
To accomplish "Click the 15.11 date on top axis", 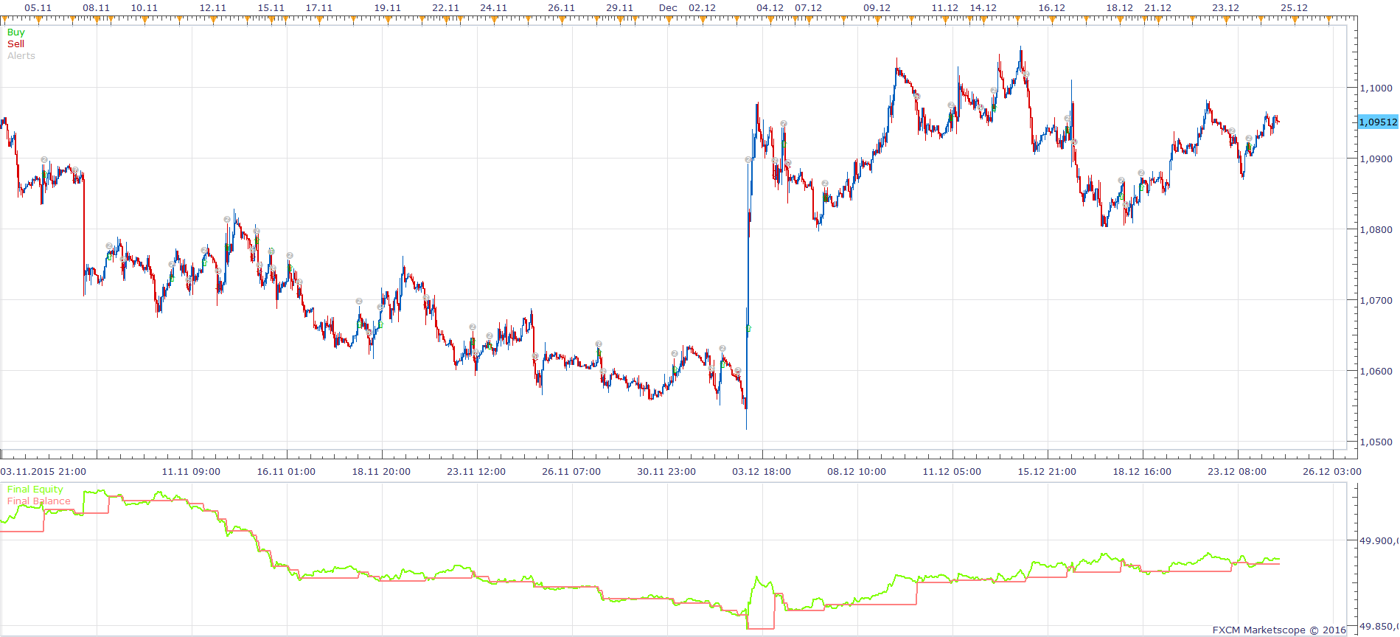I will pos(271,8).
